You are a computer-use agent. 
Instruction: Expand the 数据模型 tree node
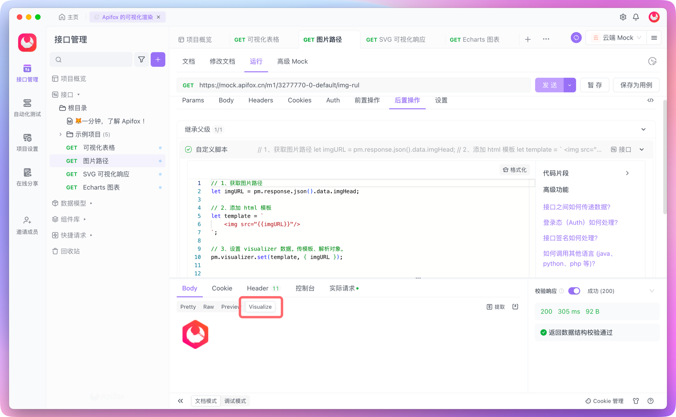tap(91, 203)
